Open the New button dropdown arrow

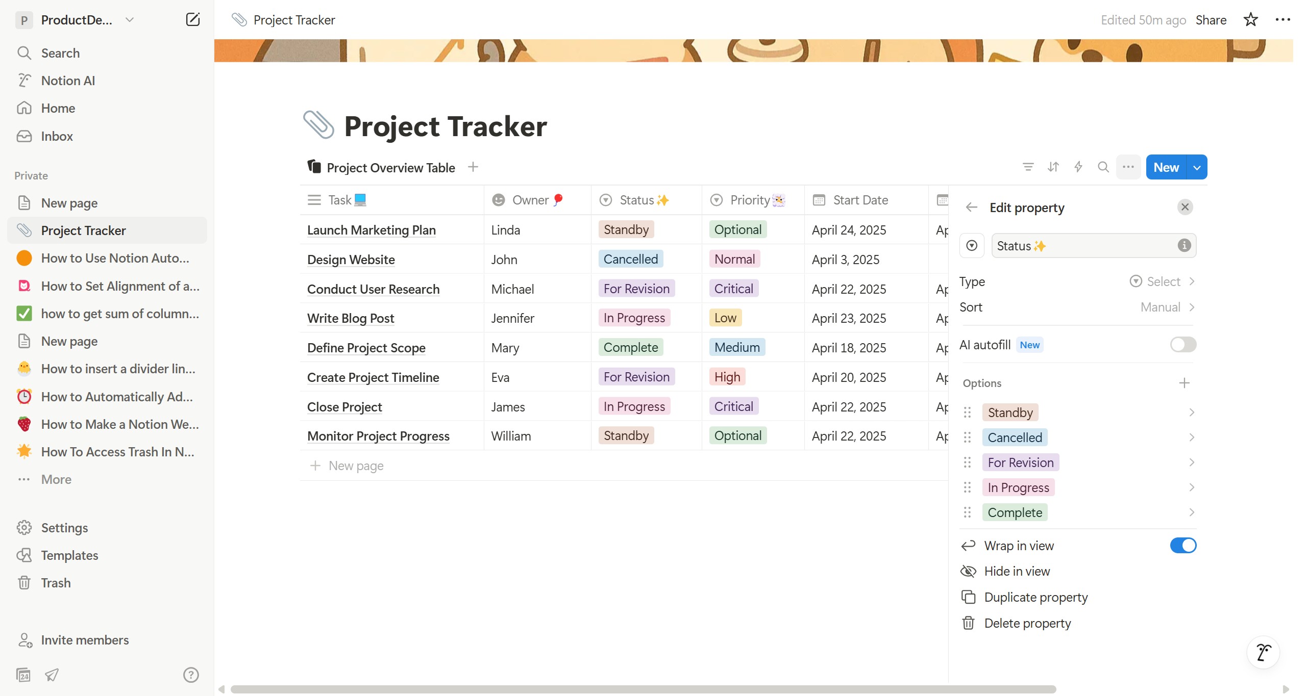pos(1197,167)
